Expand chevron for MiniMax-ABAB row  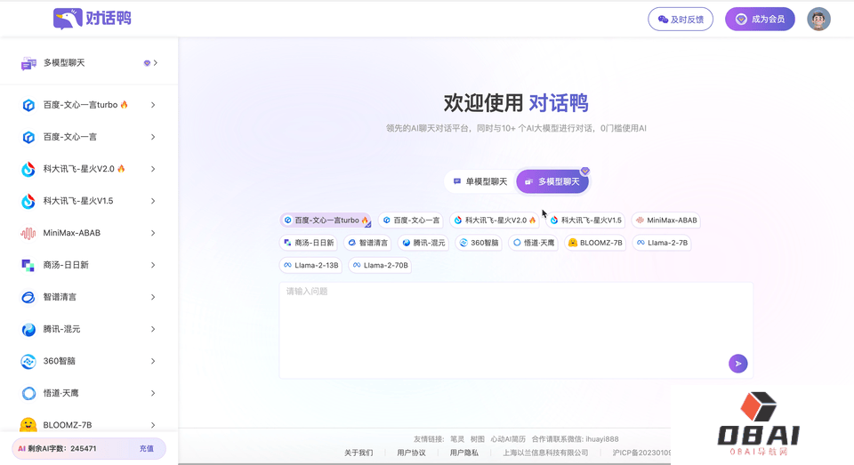coord(153,233)
